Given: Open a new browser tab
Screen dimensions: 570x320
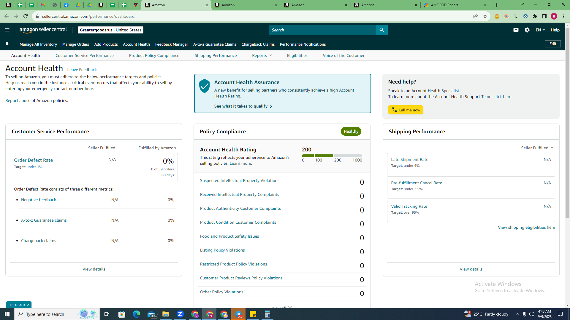Looking at the screenshot, I should click(497, 5).
